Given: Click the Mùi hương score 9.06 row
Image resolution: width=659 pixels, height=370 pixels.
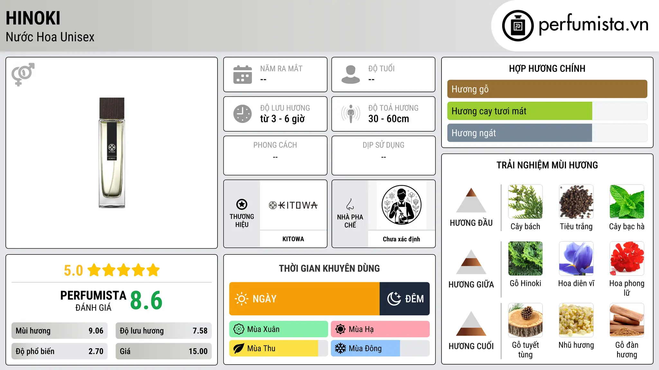Looking at the screenshot, I should click(x=60, y=331).
